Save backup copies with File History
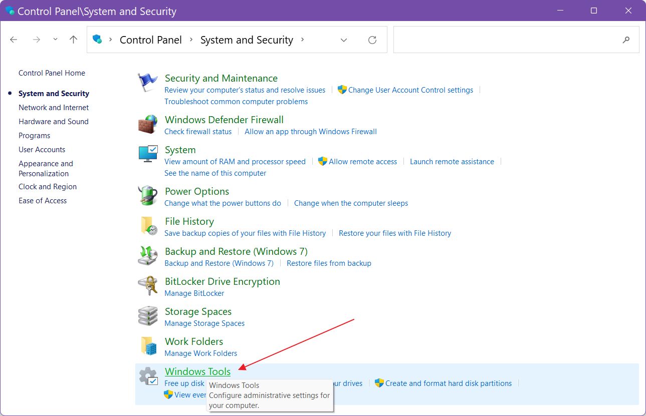 click(x=245, y=233)
